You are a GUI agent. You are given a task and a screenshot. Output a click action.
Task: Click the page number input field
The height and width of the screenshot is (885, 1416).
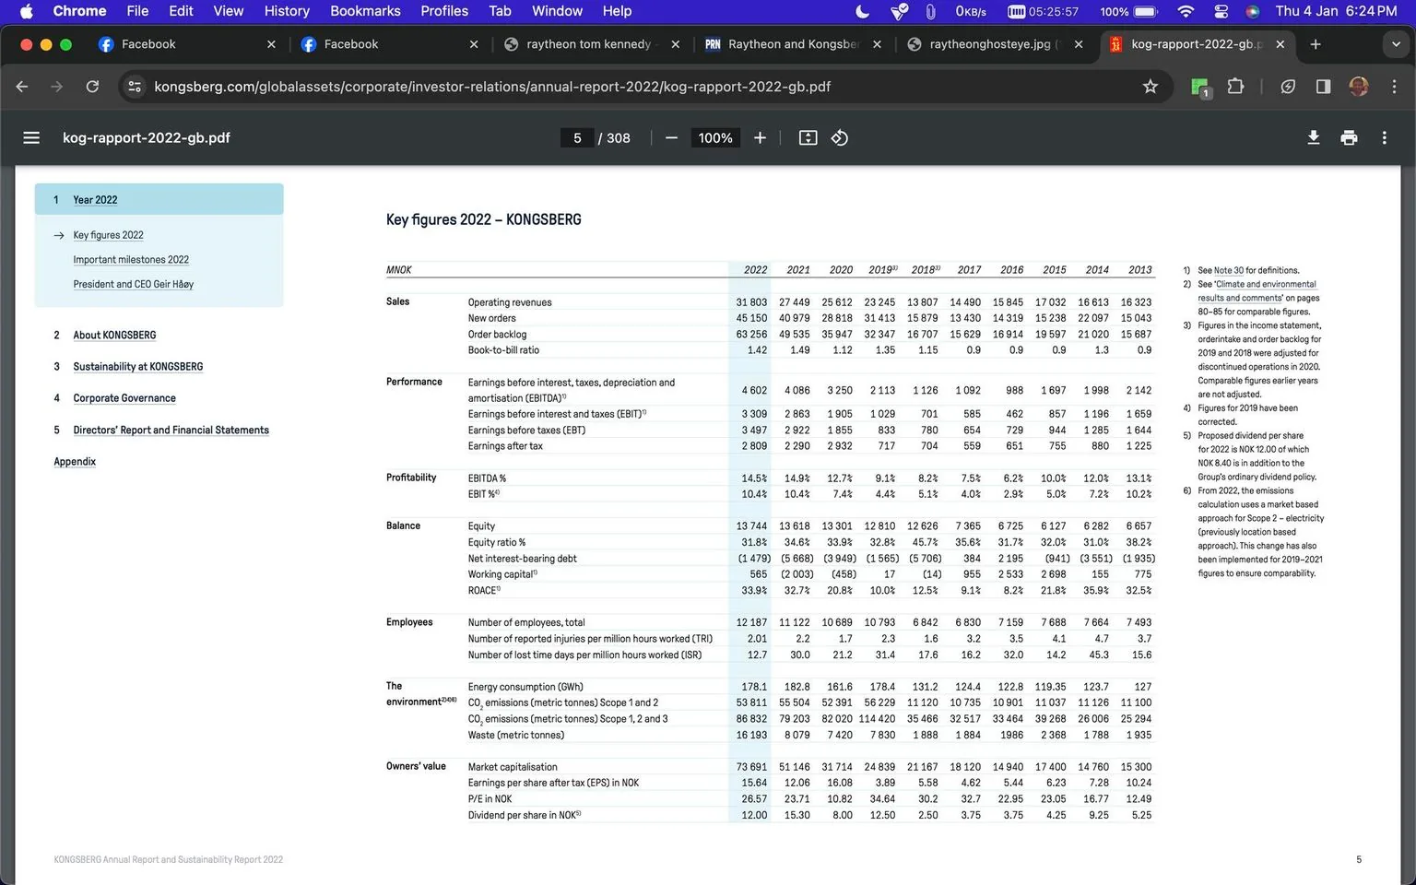tap(577, 137)
